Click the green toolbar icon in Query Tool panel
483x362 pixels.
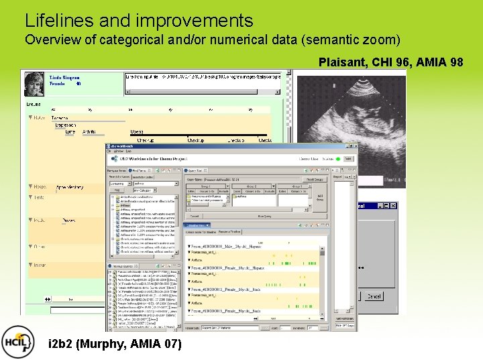coord(306,170)
